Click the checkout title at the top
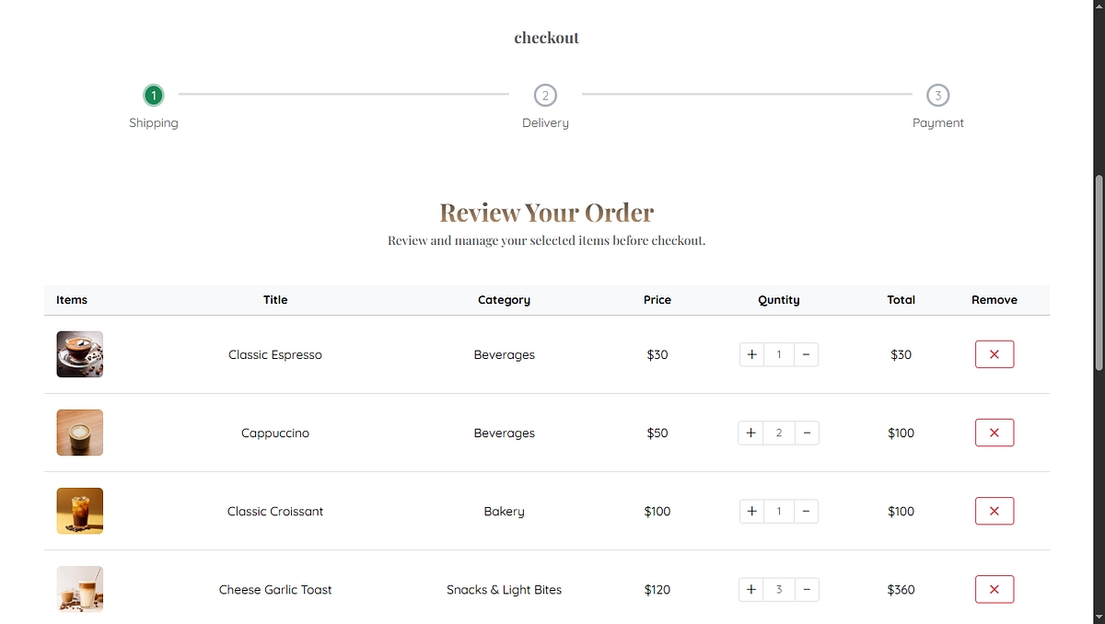This screenshot has height=624, width=1105. point(546,37)
